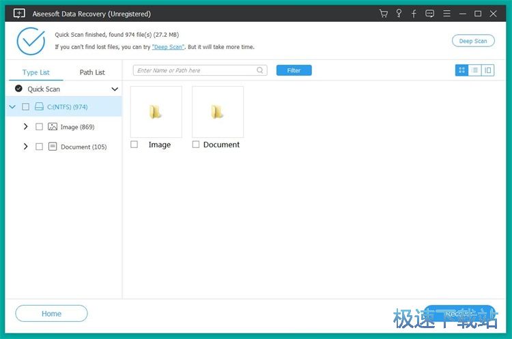The width and height of the screenshot is (512, 339).
Task: Open the shopping cart purchase icon
Action: coord(384,14)
